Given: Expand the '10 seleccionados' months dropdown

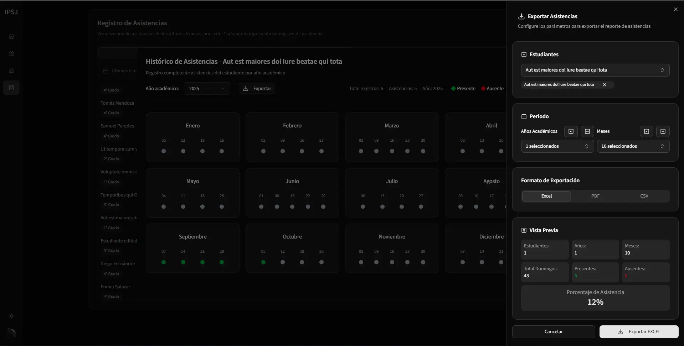Looking at the screenshot, I should [x=633, y=146].
